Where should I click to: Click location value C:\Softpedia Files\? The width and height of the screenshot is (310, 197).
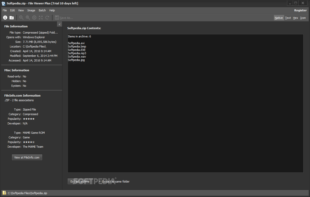[x=34, y=46]
